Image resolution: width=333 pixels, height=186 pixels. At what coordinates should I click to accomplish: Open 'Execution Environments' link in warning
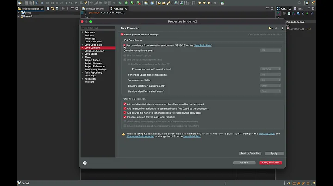click(140, 137)
